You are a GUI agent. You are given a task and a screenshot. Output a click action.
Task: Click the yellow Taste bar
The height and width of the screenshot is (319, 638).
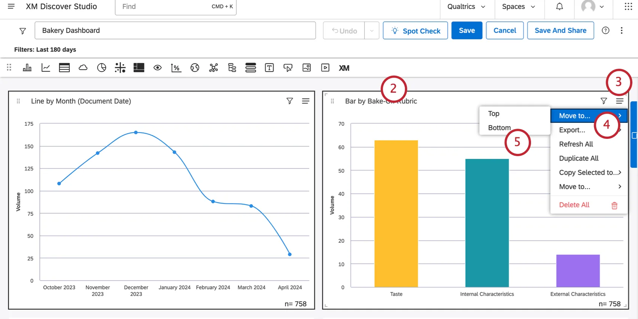click(396, 213)
